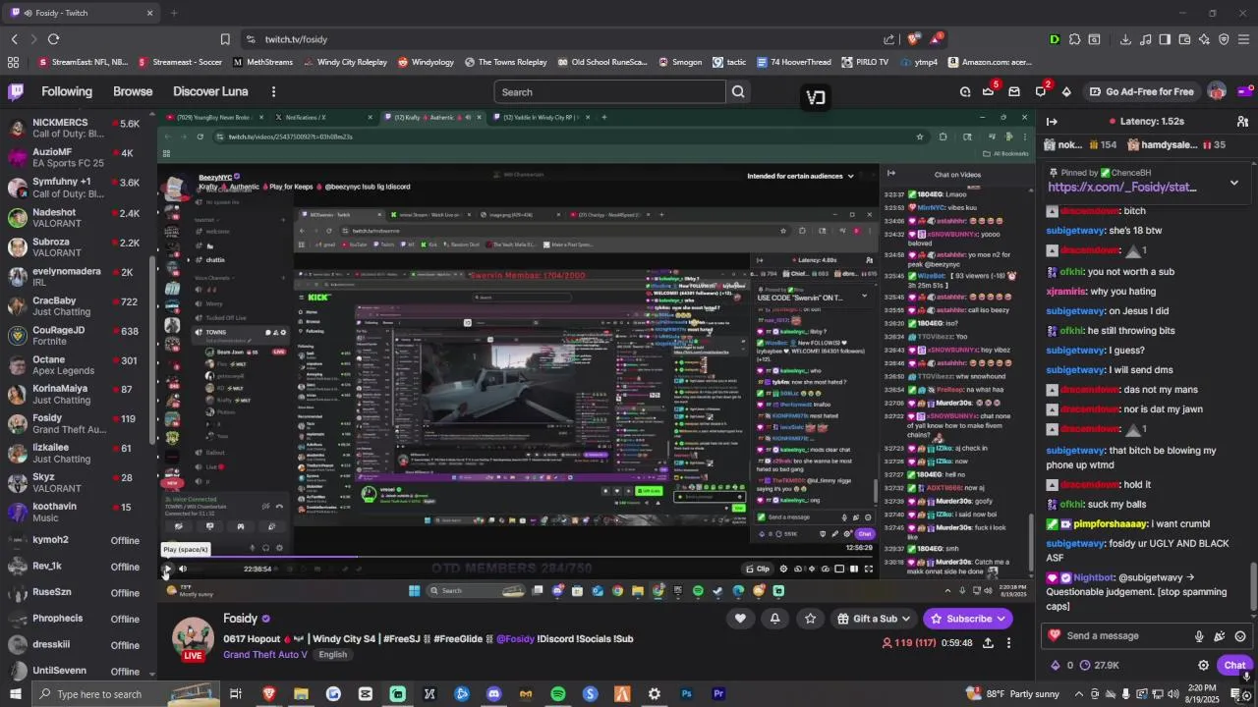Collapse the chat panel arrow icon
The image size is (1258, 707).
coord(1052,122)
